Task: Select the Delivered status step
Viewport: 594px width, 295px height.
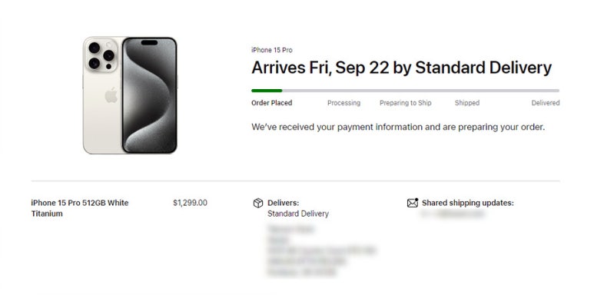Action: pyautogui.click(x=545, y=103)
